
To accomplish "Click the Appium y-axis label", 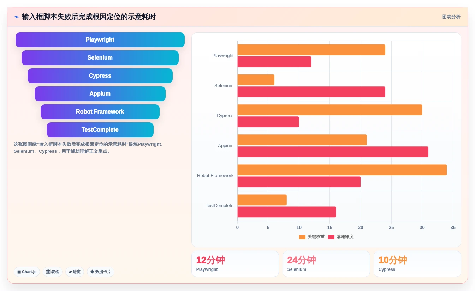I will (x=226, y=146).
